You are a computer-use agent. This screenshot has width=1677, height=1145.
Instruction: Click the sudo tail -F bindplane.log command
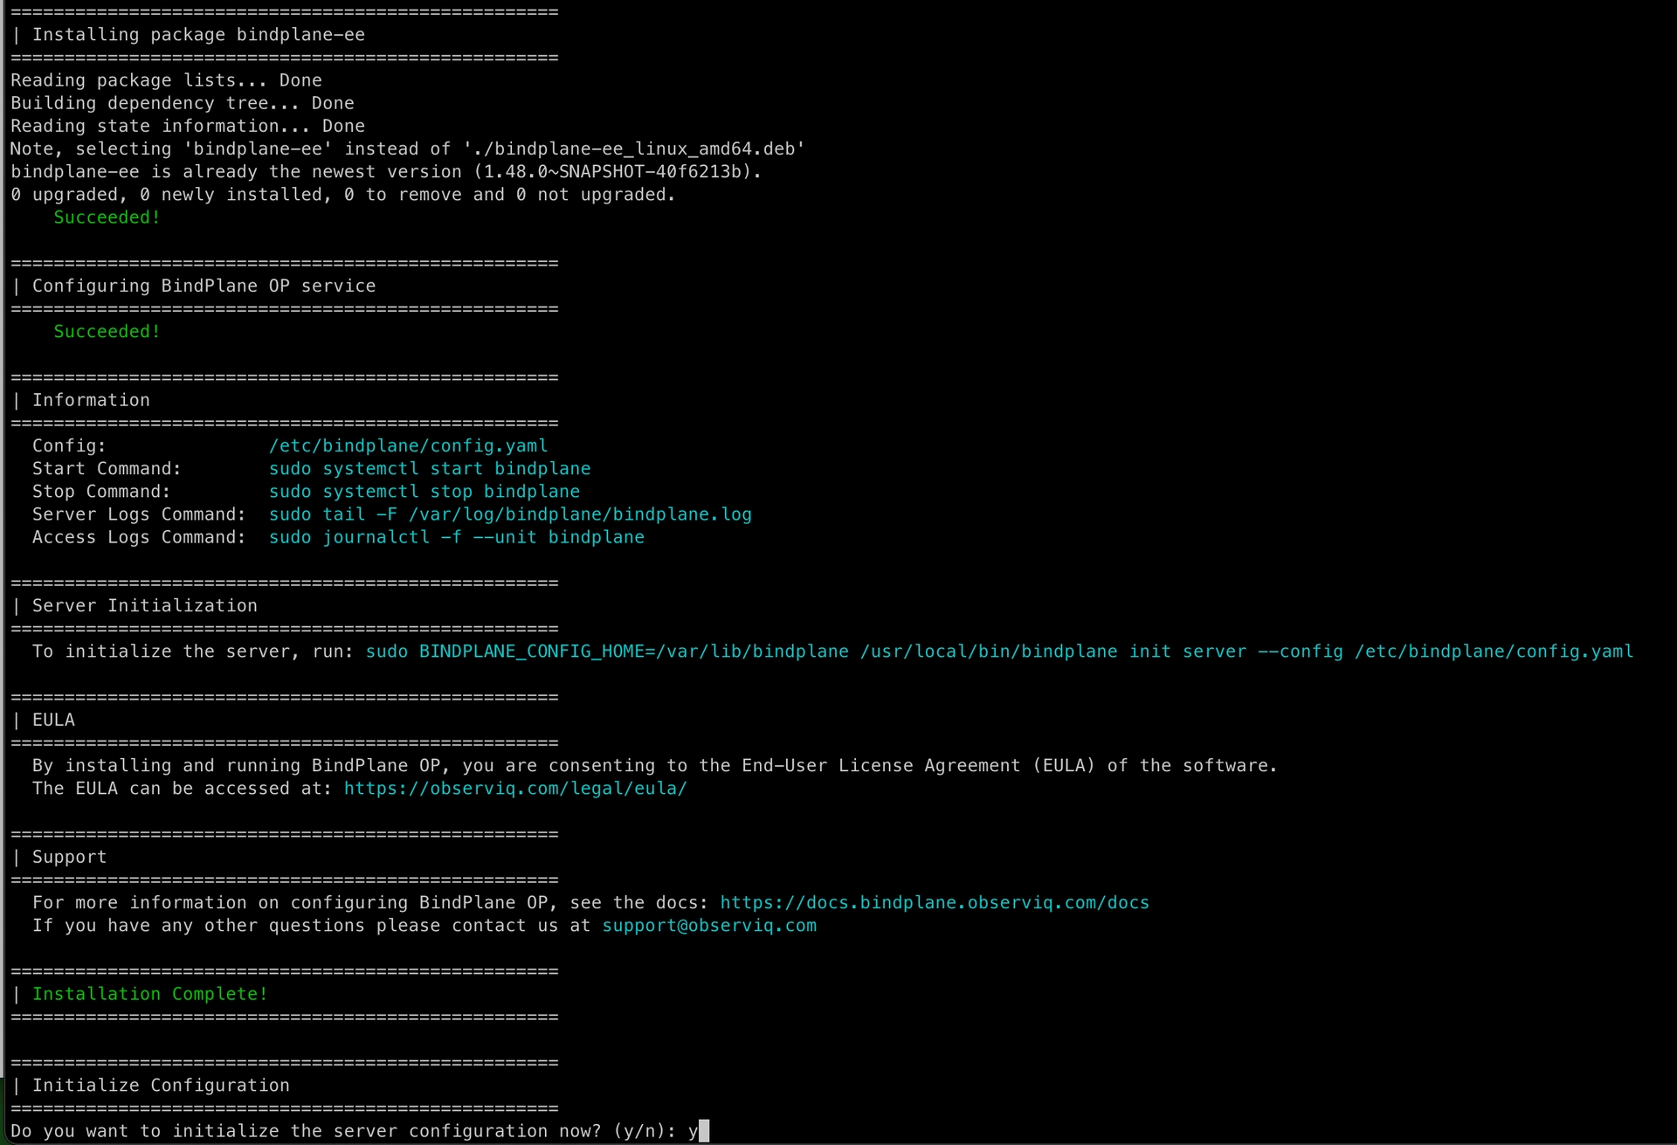tap(510, 514)
